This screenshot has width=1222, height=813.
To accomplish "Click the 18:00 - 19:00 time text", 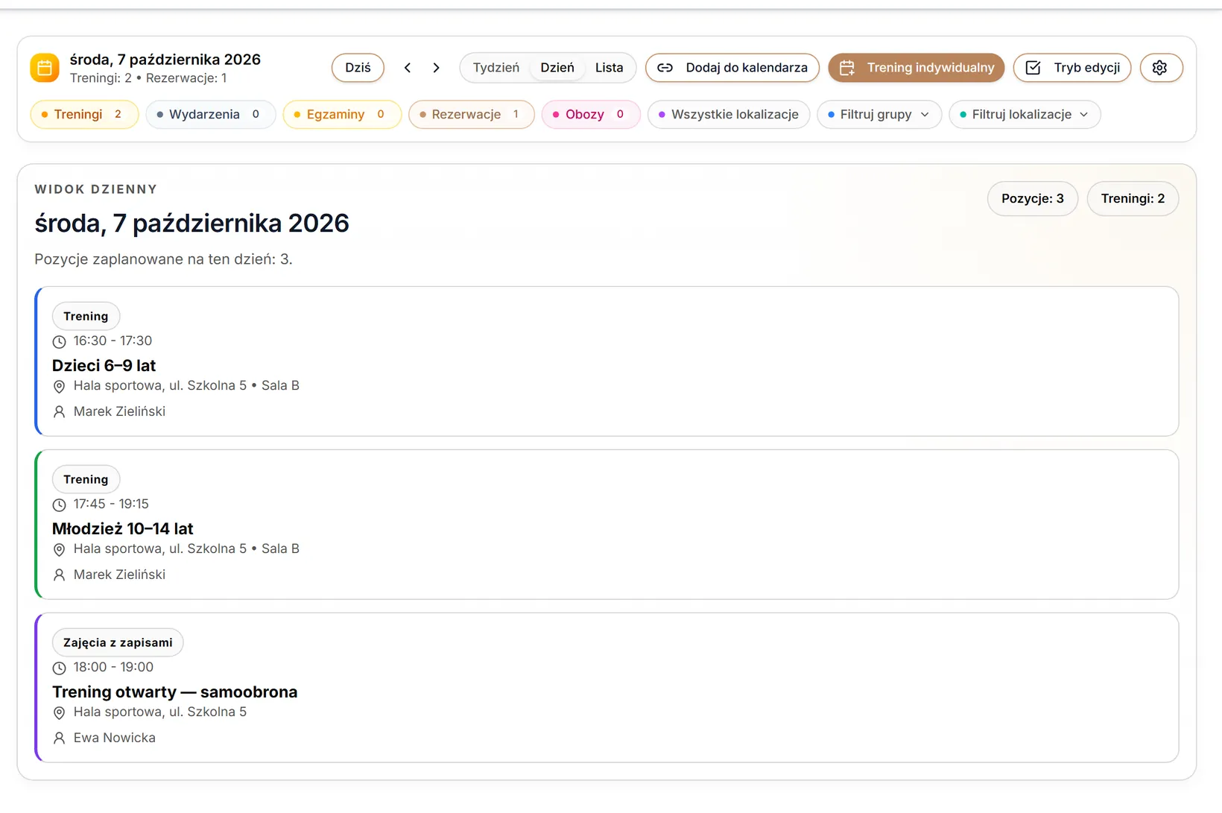I will (x=113, y=668).
